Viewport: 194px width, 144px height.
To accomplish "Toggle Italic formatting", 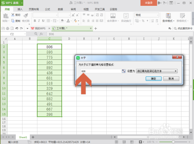I will point(39,21).
